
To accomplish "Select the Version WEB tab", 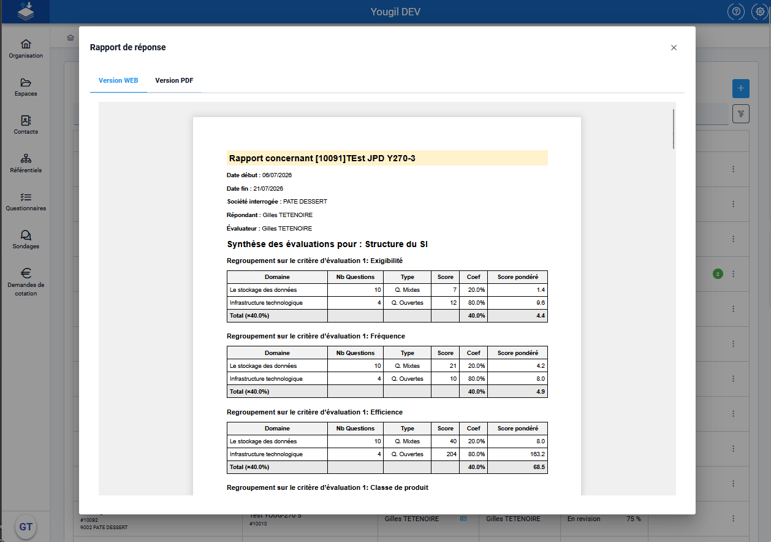I will click(x=118, y=80).
